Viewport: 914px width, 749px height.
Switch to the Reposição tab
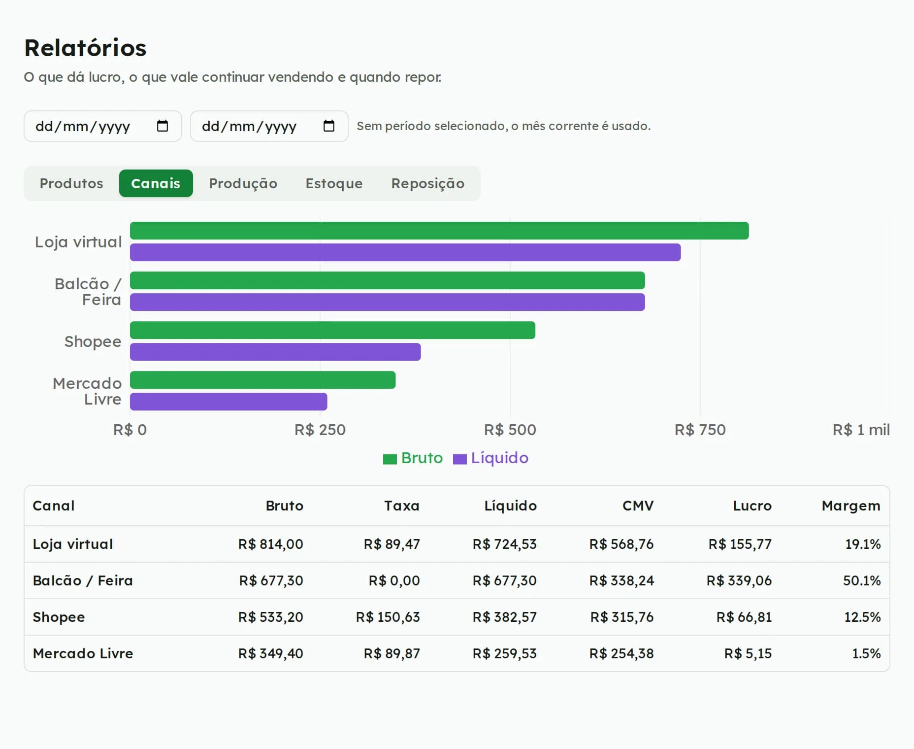[x=428, y=183]
